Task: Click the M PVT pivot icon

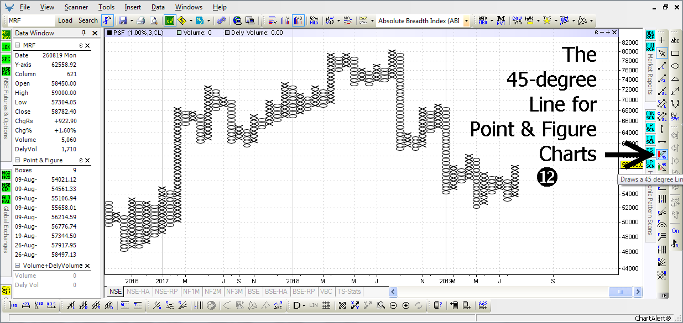Action: point(501,20)
